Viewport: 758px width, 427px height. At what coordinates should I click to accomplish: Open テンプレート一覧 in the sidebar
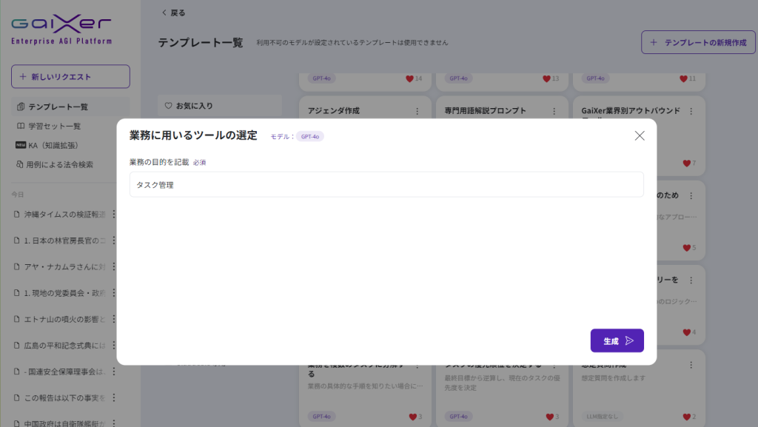pos(57,107)
